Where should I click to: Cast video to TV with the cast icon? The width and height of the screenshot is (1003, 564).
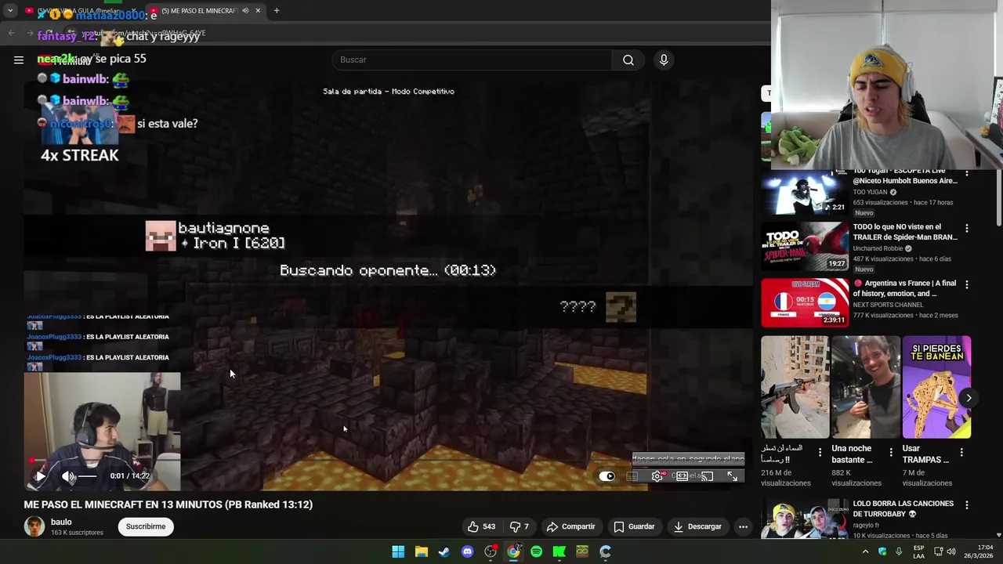point(707,475)
